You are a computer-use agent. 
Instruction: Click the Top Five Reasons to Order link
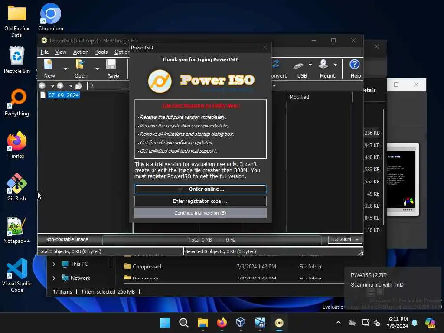point(201,106)
